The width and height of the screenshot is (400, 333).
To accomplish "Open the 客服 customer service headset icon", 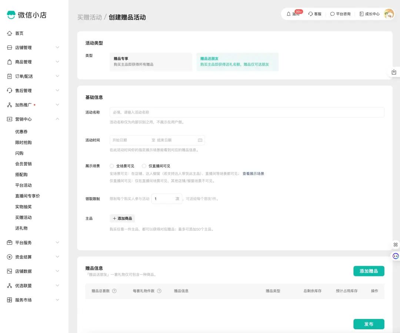I will tap(314, 14).
